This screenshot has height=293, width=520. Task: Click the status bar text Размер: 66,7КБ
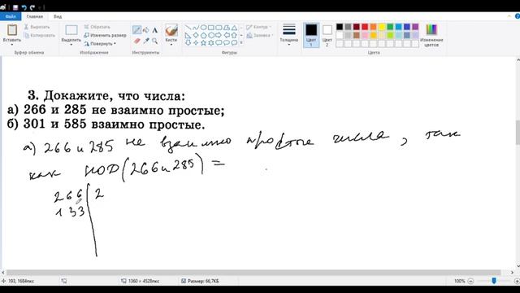[x=203, y=281]
